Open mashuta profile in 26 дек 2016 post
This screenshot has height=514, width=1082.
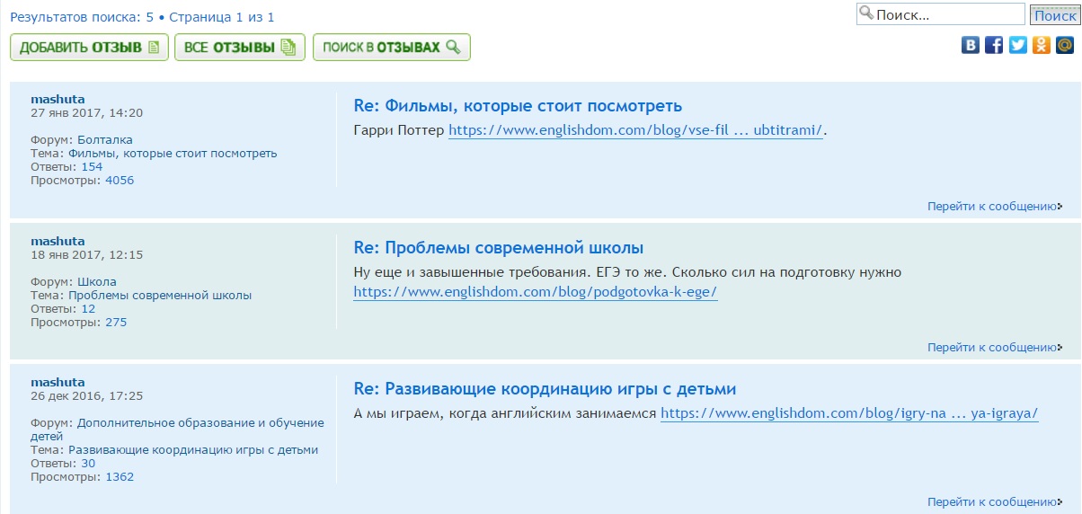(x=58, y=382)
